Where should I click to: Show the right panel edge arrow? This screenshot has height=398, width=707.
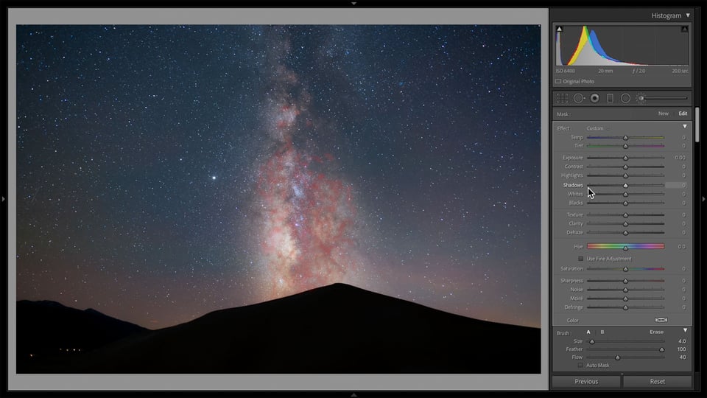coord(704,198)
